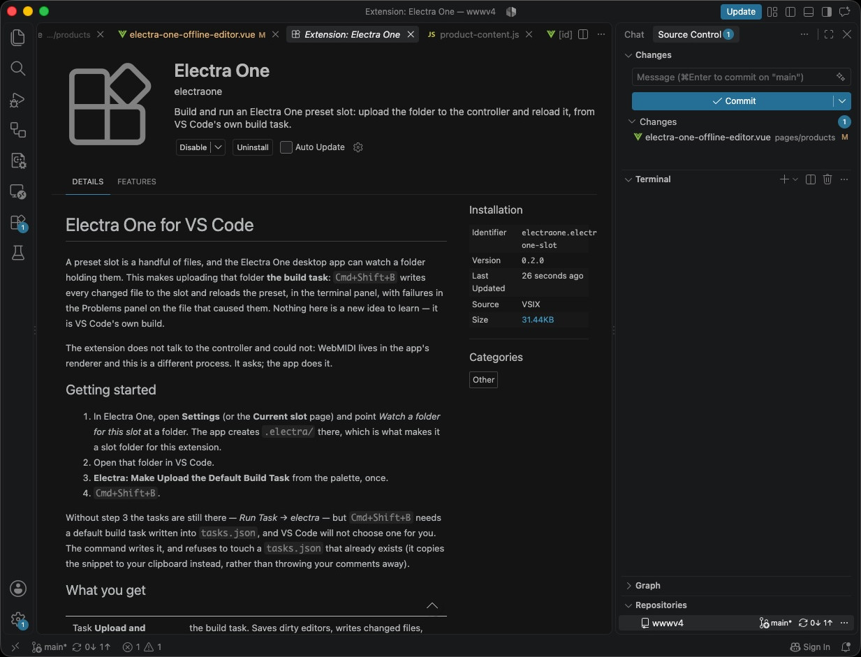Viewport: 861px width, 657px height.
Task: Click errors and warnings count in status bar
Action: pyautogui.click(x=142, y=647)
